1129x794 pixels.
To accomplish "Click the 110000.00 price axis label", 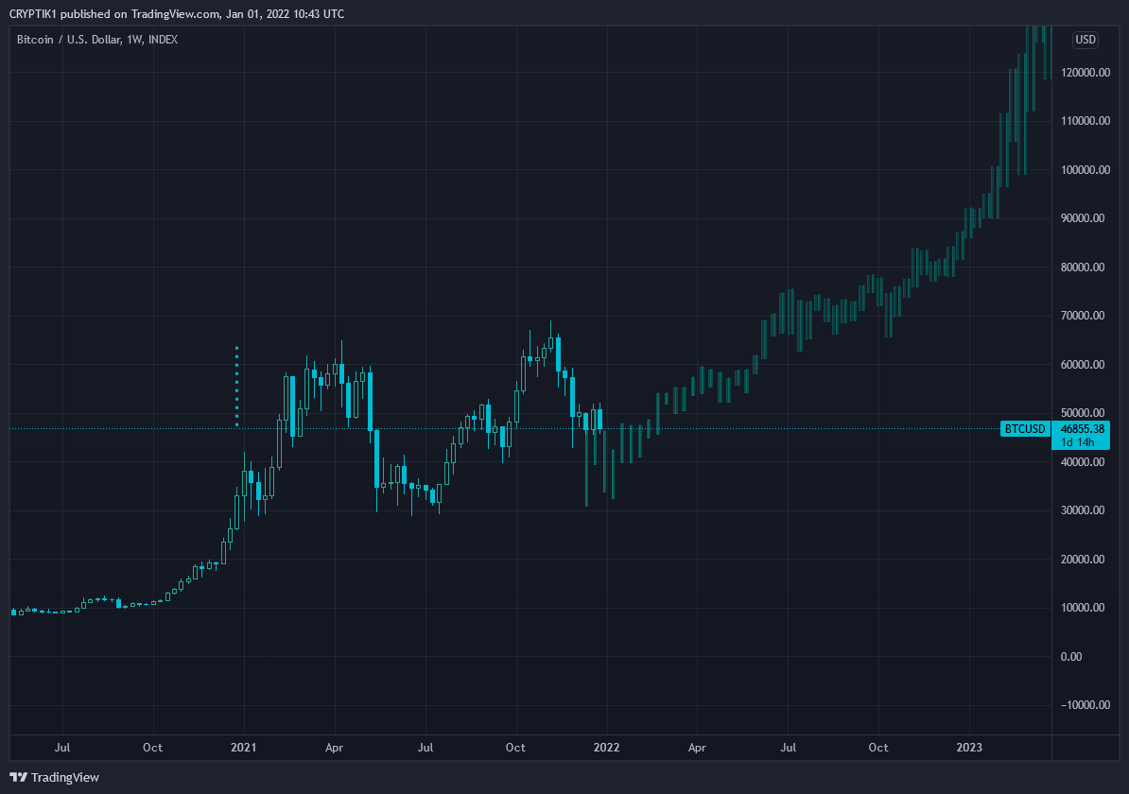I will tap(1086, 121).
